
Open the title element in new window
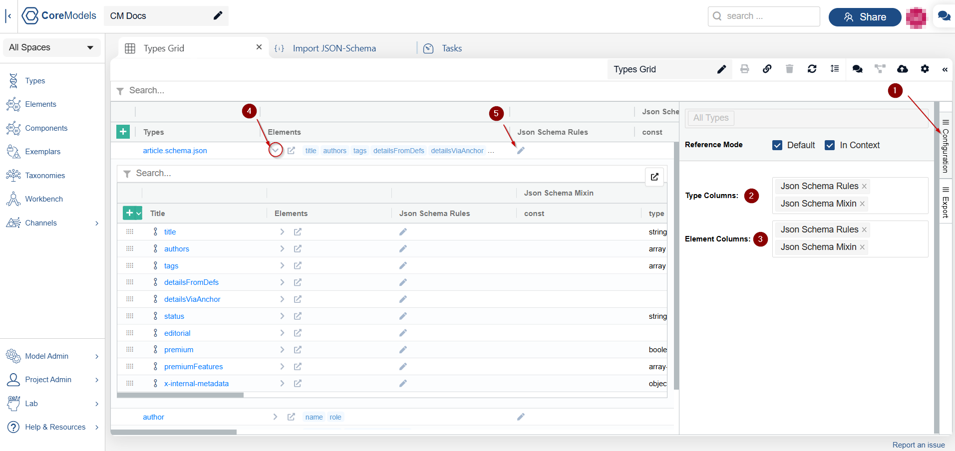pos(298,232)
